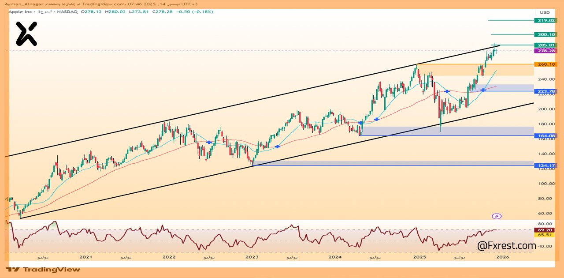Viewport: 564px width, 278px height.
Task: Click the TradingView logo in the bottom-left corner
Action: click(42, 269)
